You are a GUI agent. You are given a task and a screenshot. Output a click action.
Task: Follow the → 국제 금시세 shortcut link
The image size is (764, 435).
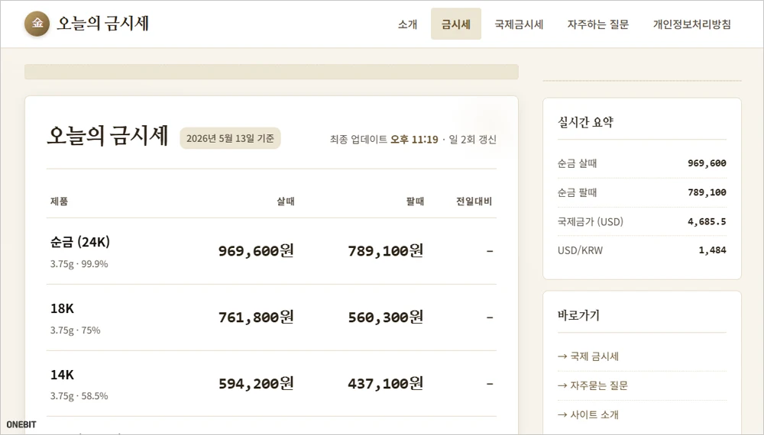[x=588, y=356]
